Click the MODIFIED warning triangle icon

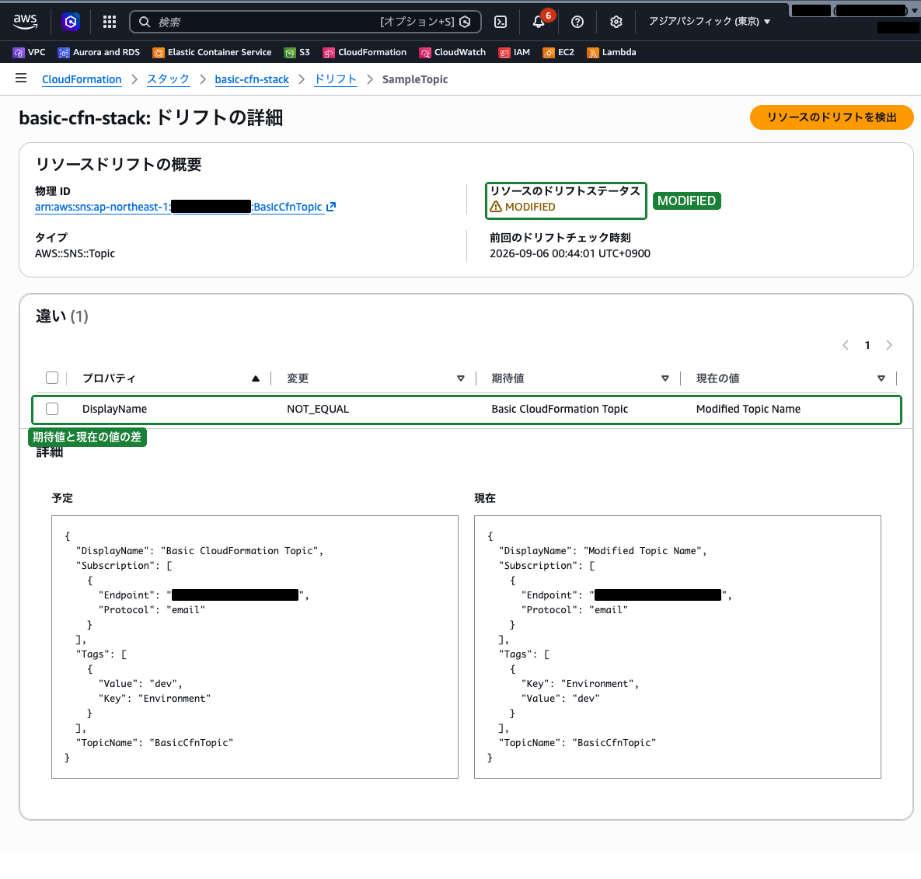496,207
